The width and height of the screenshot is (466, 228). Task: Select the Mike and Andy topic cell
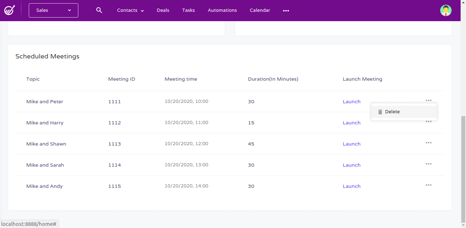pyautogui.click(x=44, y=186)
